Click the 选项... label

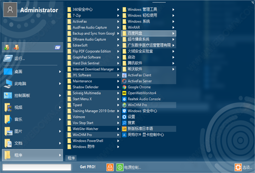coord(247,167)
